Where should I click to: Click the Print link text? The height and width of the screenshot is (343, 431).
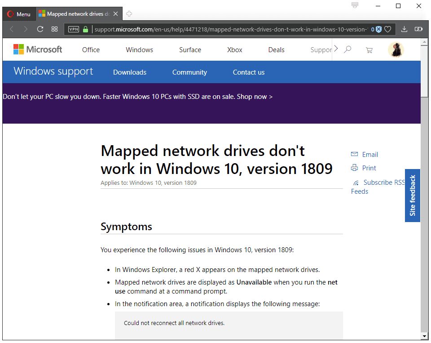click(x=369, y=168)
